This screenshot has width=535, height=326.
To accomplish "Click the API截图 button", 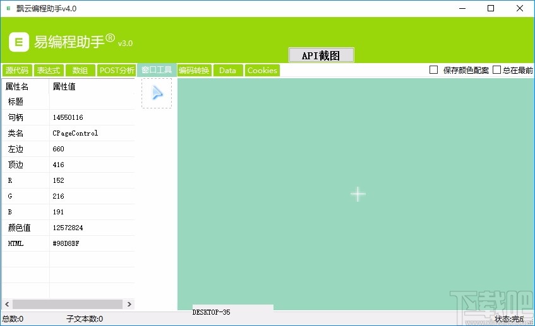I will tap(321, 55).
